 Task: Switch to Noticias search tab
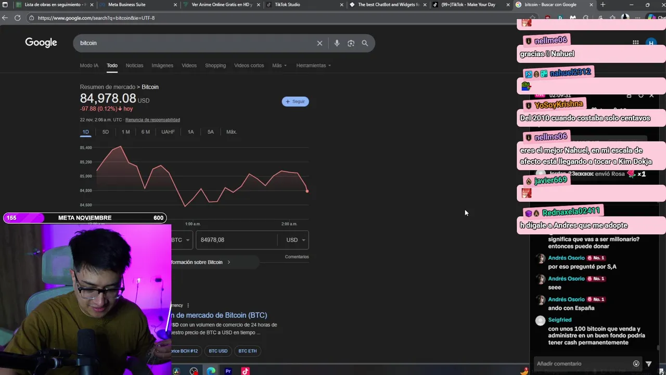pos(134,66)
